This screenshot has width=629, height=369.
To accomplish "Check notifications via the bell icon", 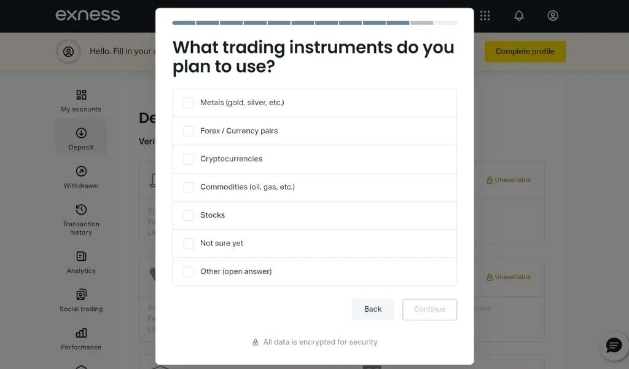I will pyautogui.click(x=518, y=16).
